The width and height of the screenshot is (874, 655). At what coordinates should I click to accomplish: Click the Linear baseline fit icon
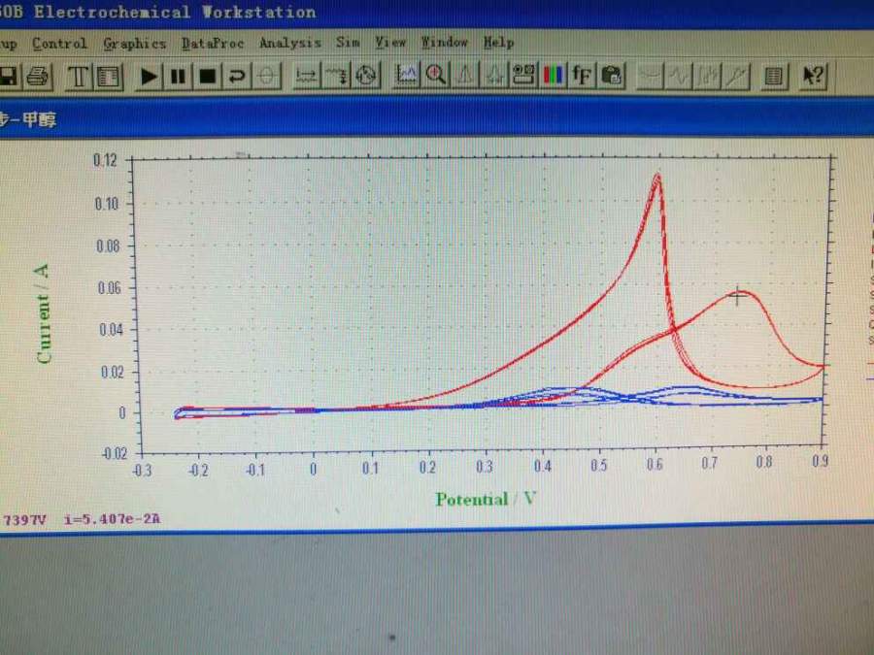tap(737, 75)
